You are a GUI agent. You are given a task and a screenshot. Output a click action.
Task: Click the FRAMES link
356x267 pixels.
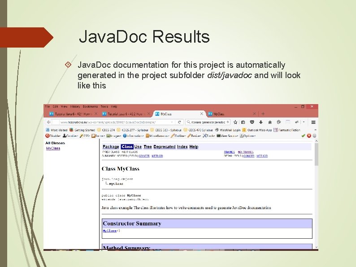pos(229,152)
